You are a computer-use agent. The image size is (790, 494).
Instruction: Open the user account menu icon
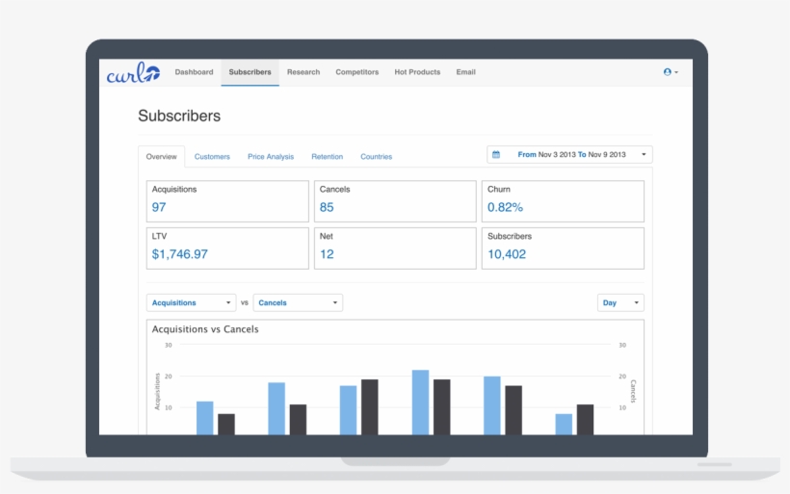(671, 72)
